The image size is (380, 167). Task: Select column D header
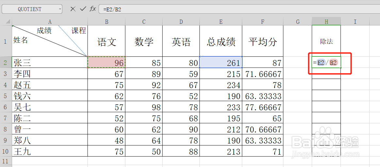(181, 22)
